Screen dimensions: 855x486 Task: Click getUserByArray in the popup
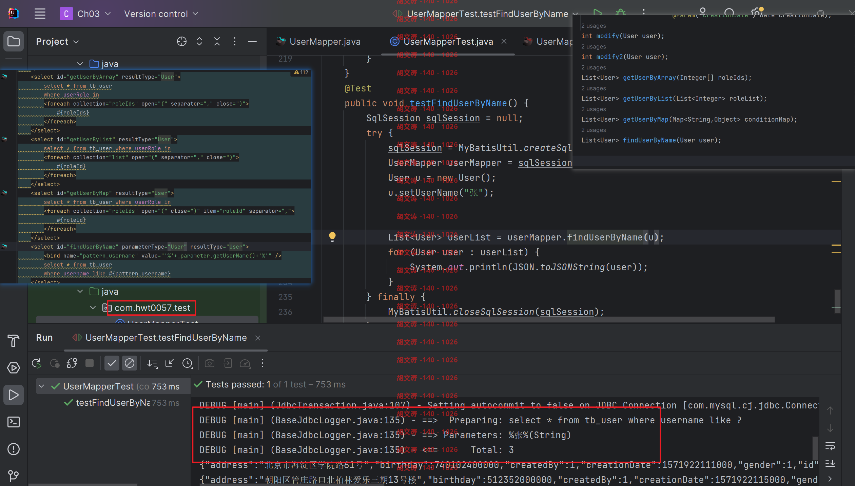tap(649, 78)
